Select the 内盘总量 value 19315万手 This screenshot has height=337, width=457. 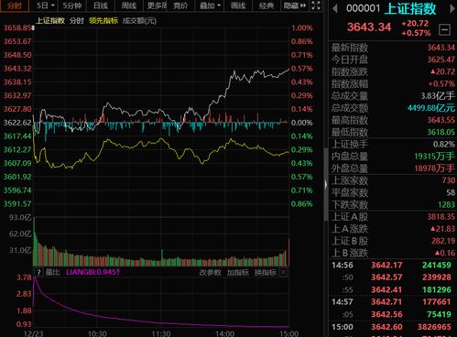point(434,157)
